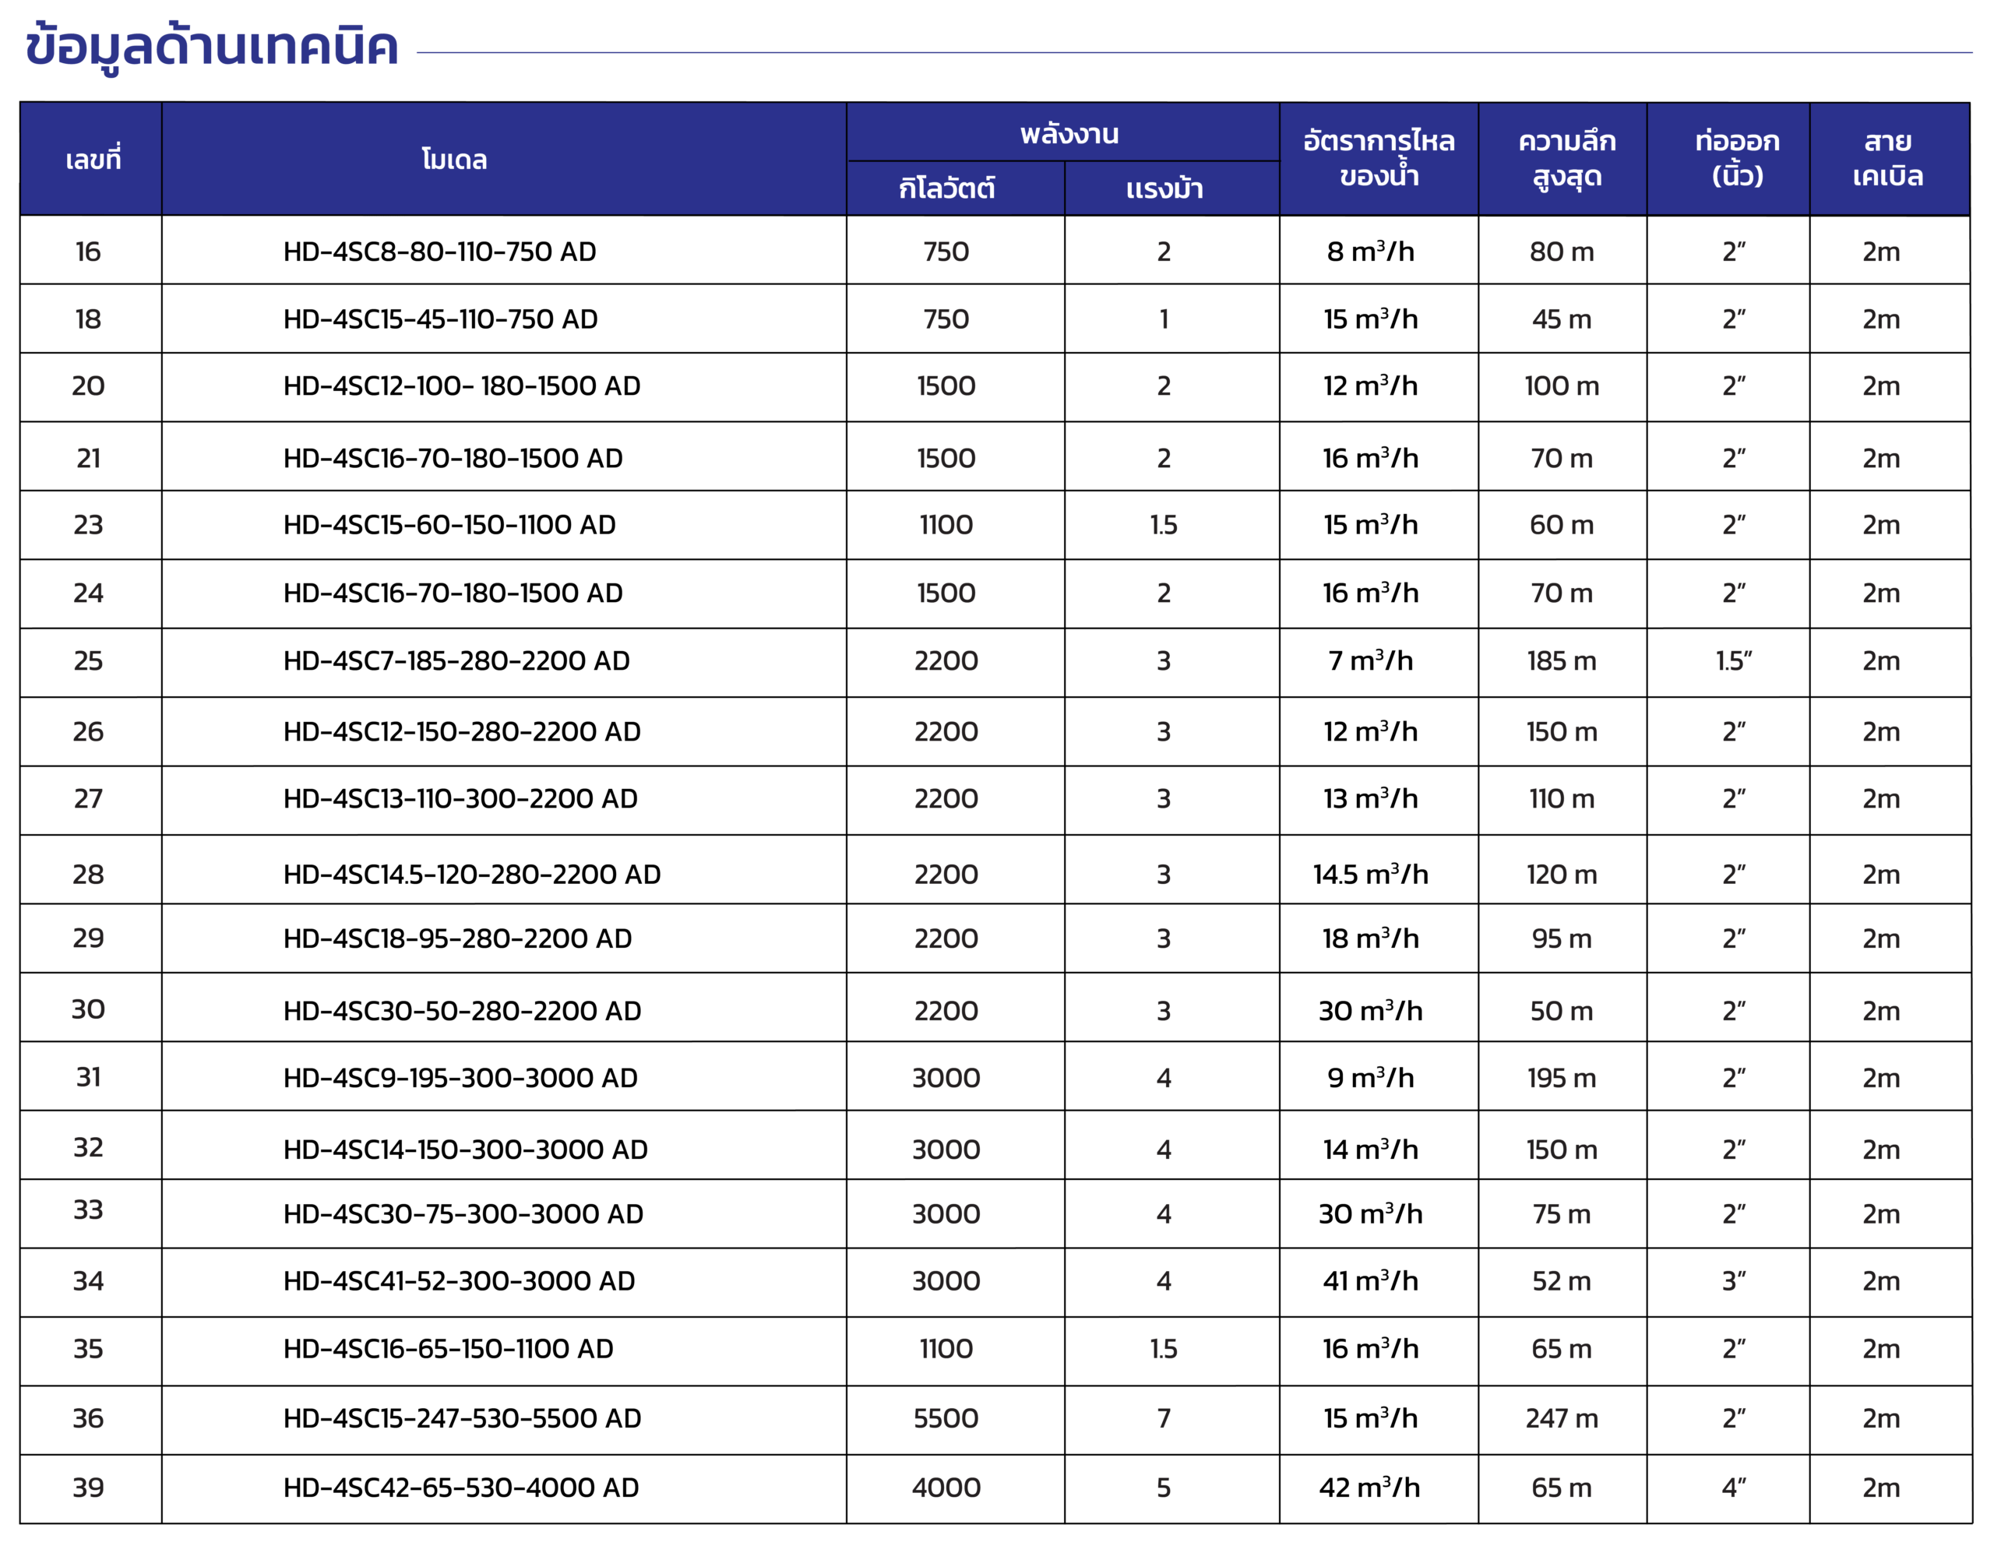Click the เลขที่ column header
The image size is (1994, 1567).
click(x=93, y=160)
